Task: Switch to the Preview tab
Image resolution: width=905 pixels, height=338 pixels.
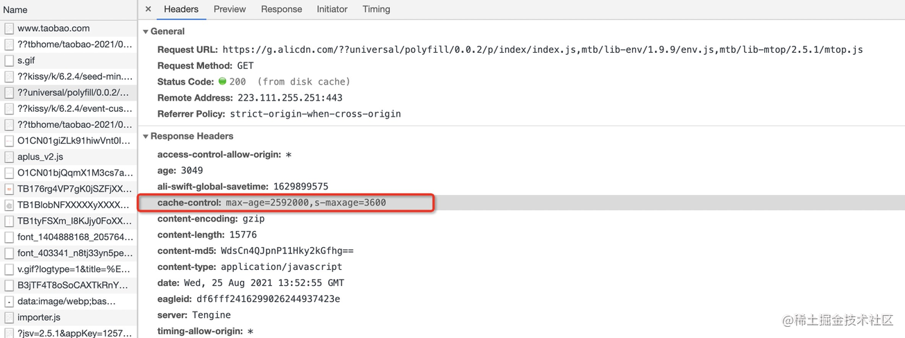Action: (229, 9)
